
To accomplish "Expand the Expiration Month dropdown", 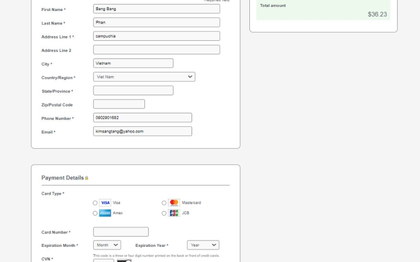I will (107, 245).
